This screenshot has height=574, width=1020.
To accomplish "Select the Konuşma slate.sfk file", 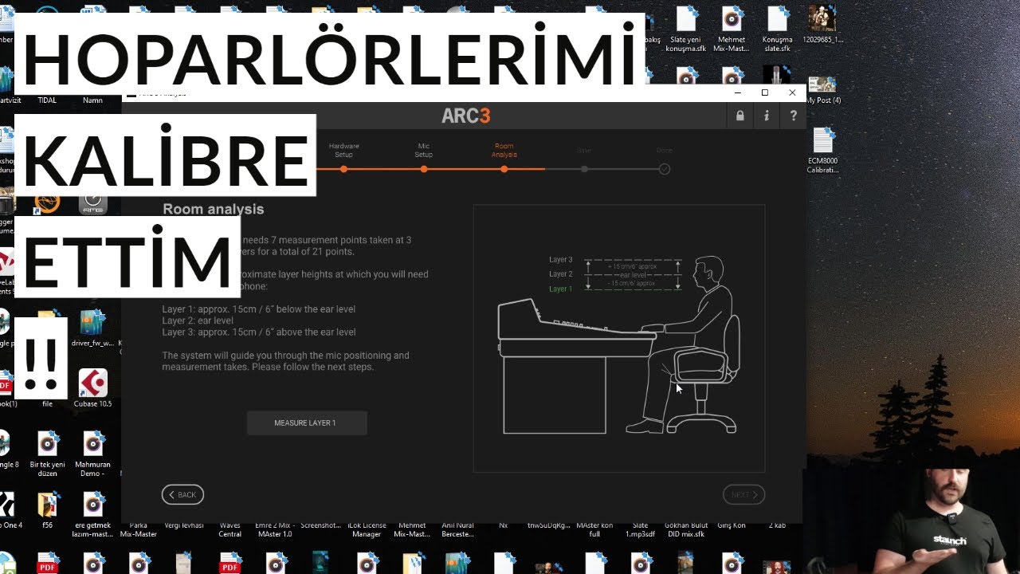I will coord(777,29).
